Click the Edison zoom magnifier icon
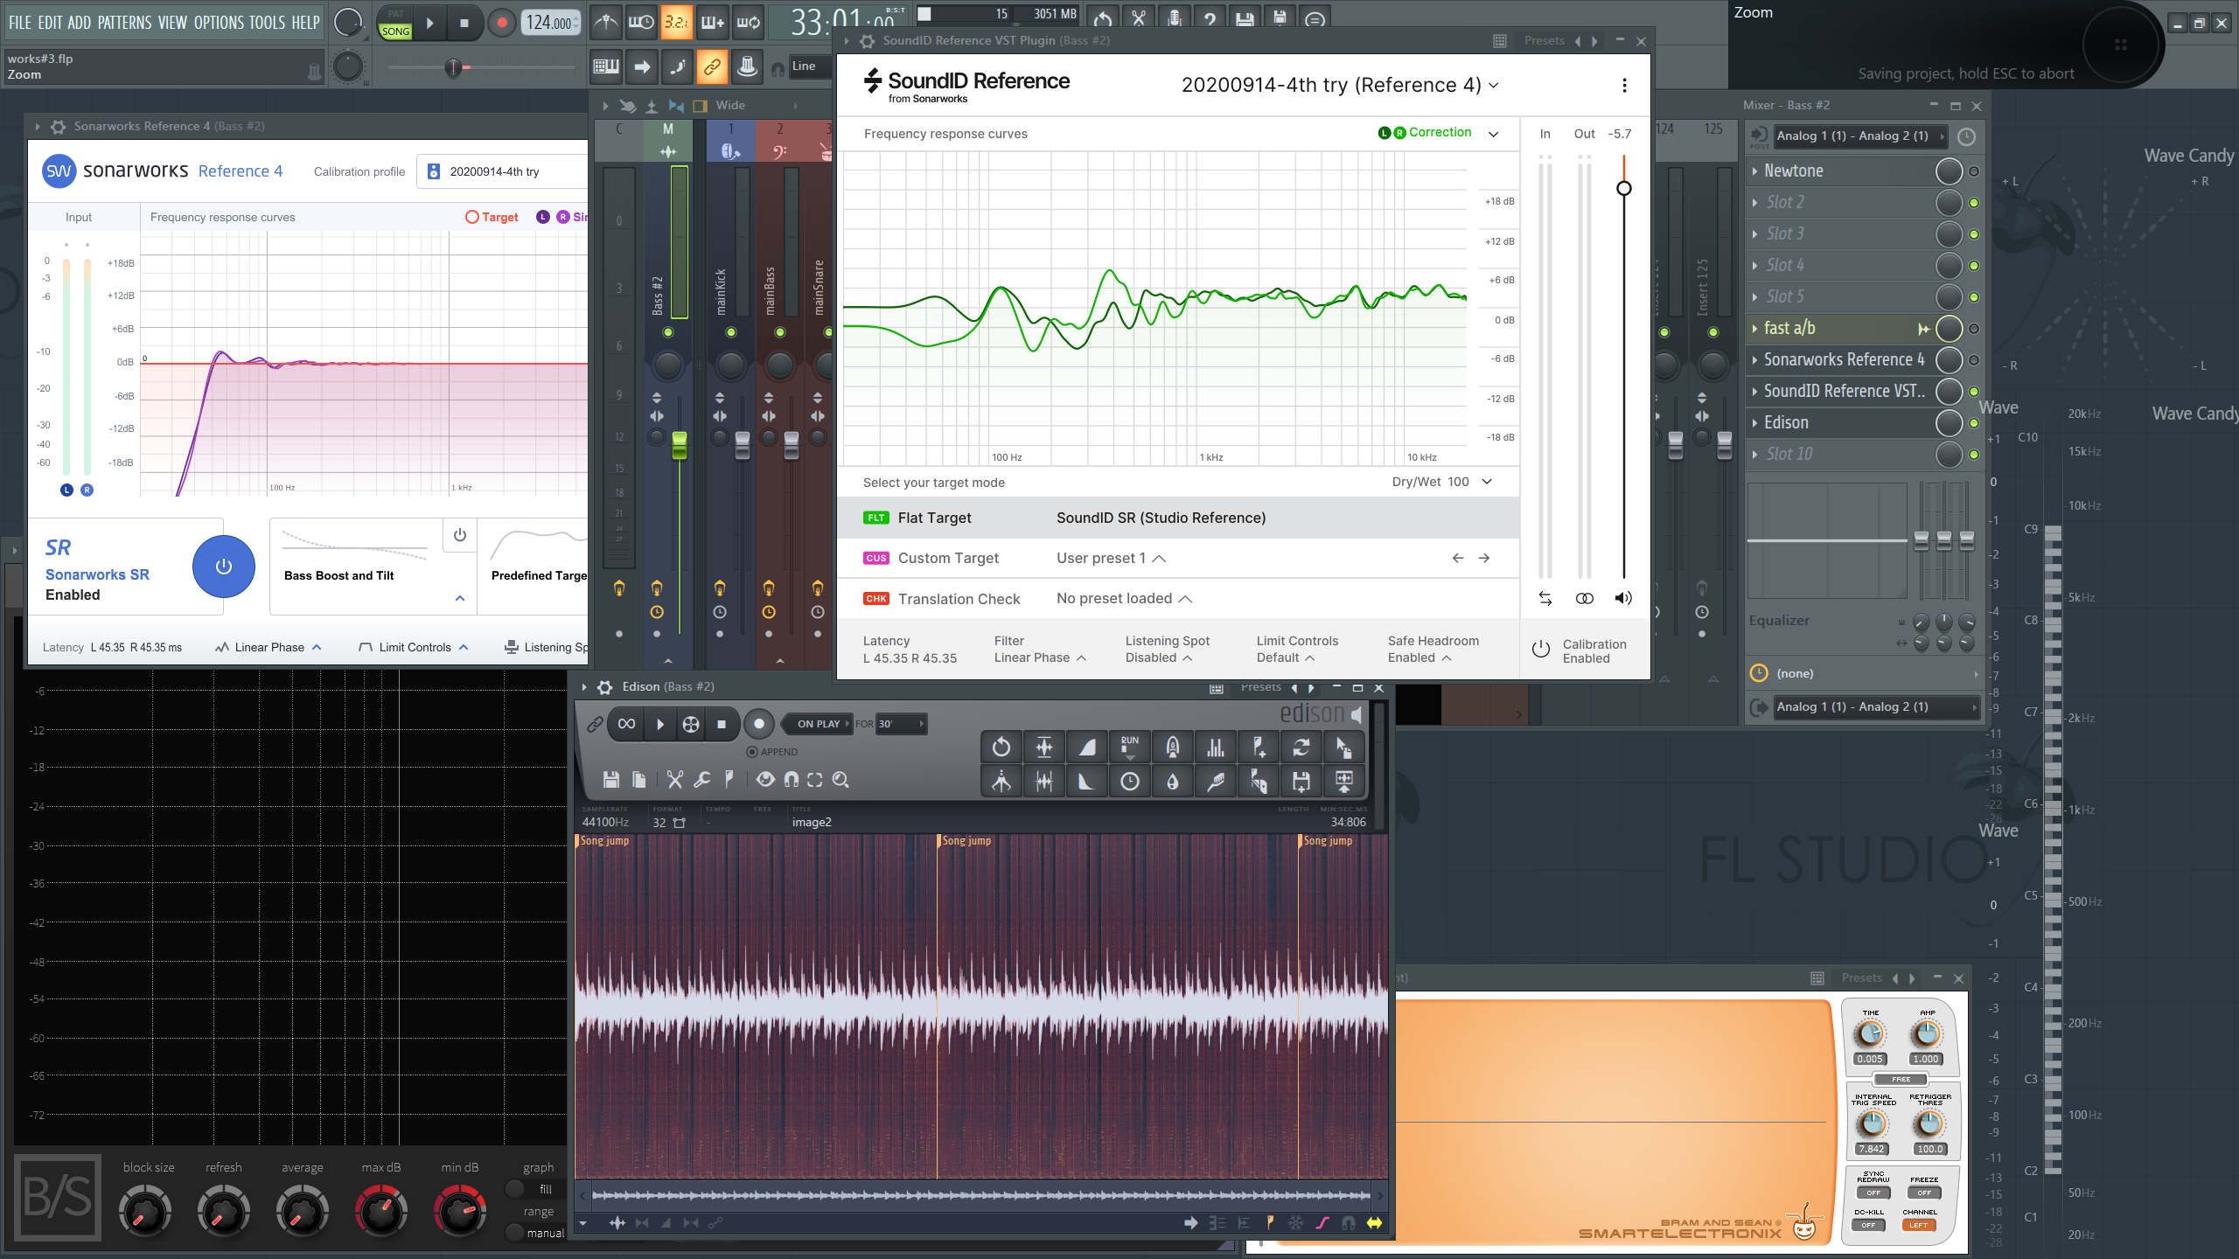Viewport: 2239px width, 1259px height. tap(840, 779)
